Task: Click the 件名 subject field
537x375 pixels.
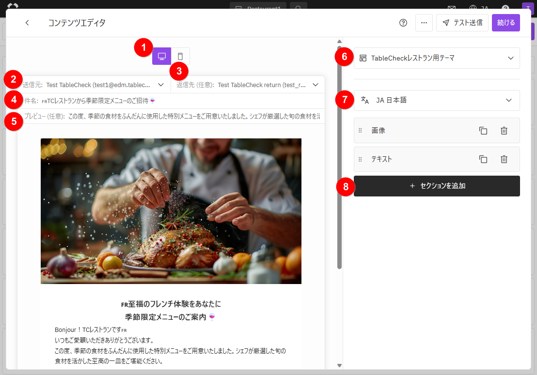Action: pyautogui.click(x=171, y=101)
